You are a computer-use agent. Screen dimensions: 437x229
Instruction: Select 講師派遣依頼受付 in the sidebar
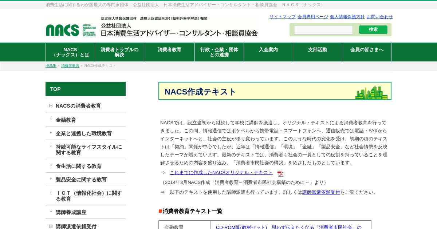click(76, 226)
